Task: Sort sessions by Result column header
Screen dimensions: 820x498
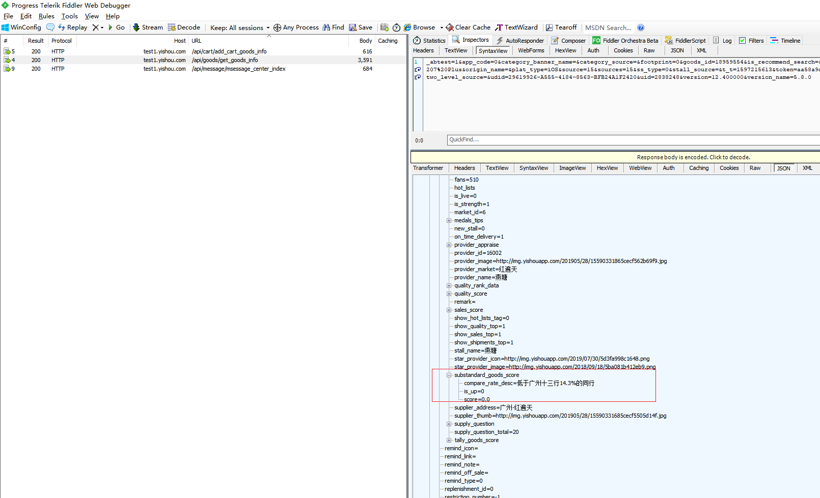Action: click(x=36, y=41)
